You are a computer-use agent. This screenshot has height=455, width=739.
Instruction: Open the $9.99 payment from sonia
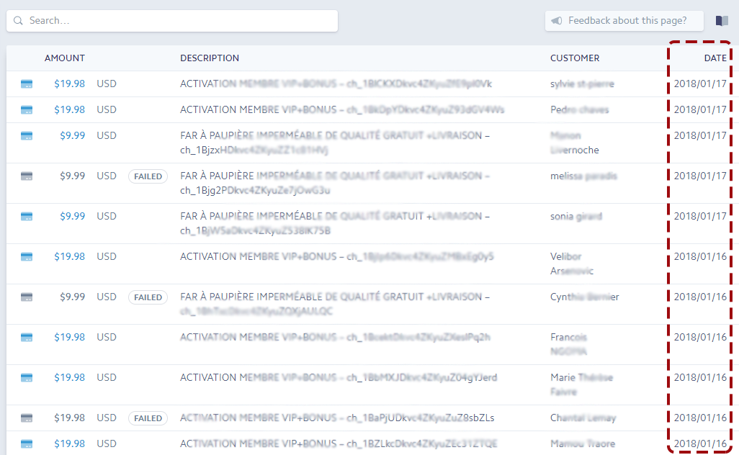pos(72,216)
